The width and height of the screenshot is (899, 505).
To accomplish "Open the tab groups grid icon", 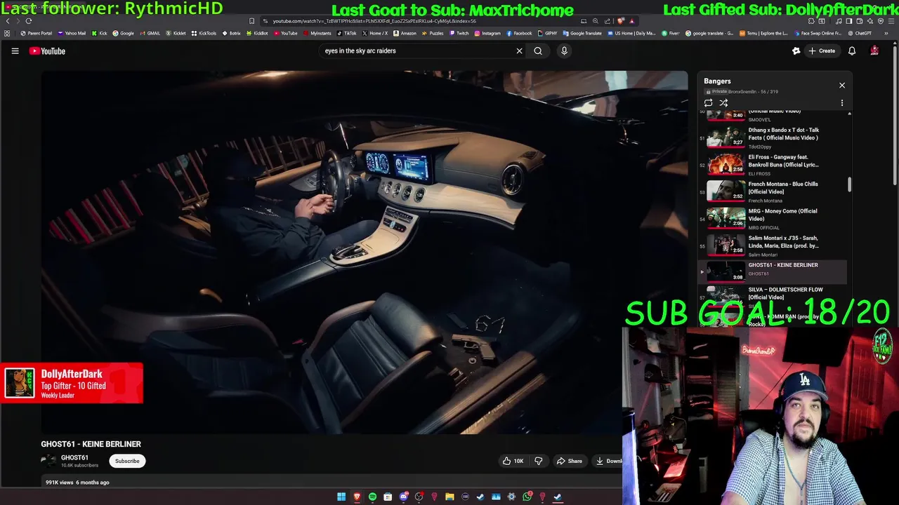I will pos(7,33).
